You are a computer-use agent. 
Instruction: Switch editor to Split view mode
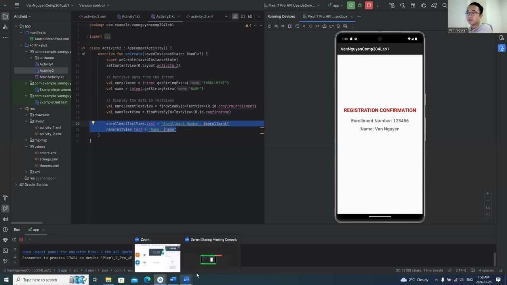tap(242, 16)
